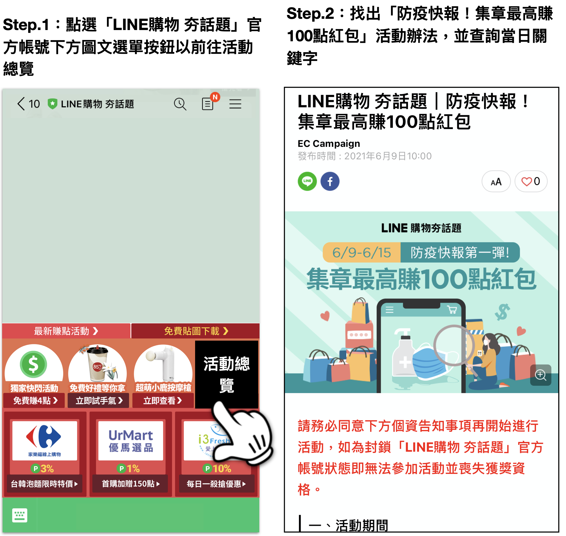Click Carrefour 家樂福線上購物 logo tile
This screenshot has width=566, height=536.
45,441
